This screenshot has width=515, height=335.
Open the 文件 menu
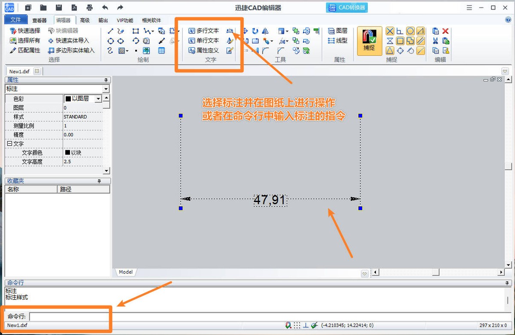tap(15, 20)
